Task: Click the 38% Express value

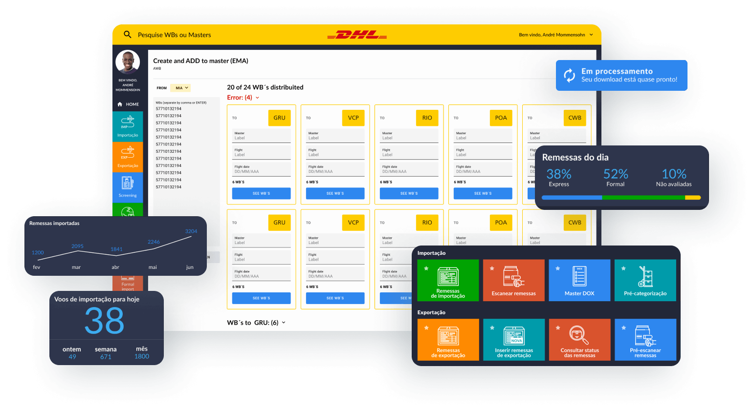Action: [559, 174]
